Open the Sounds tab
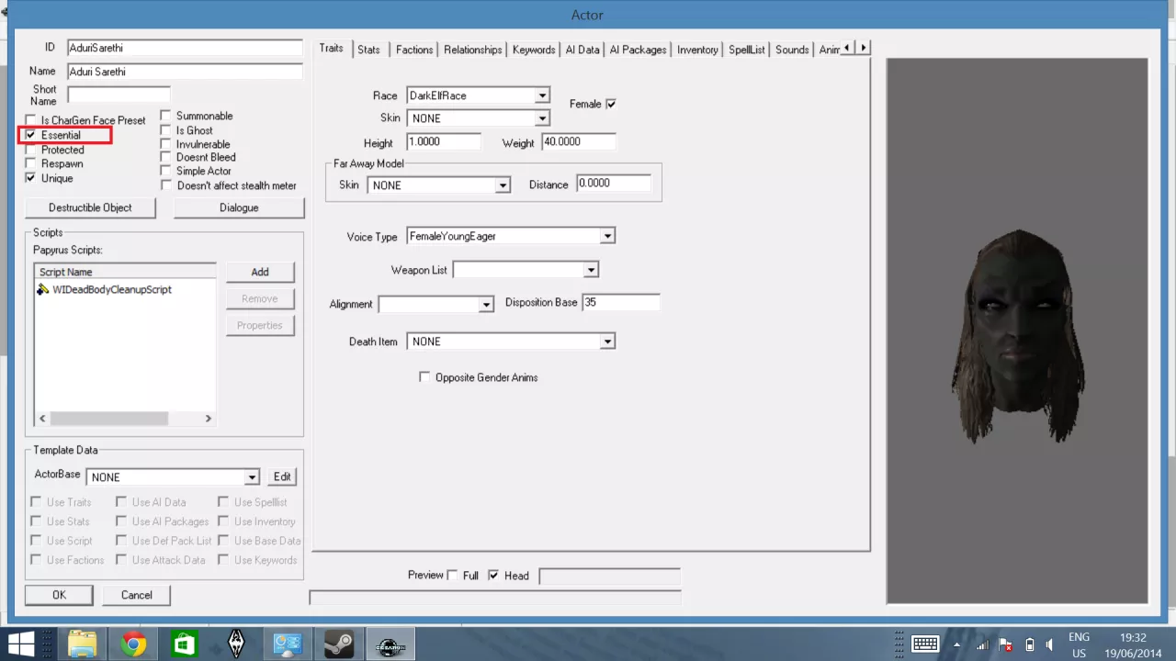1176x661 pixels. pos(792,50)
